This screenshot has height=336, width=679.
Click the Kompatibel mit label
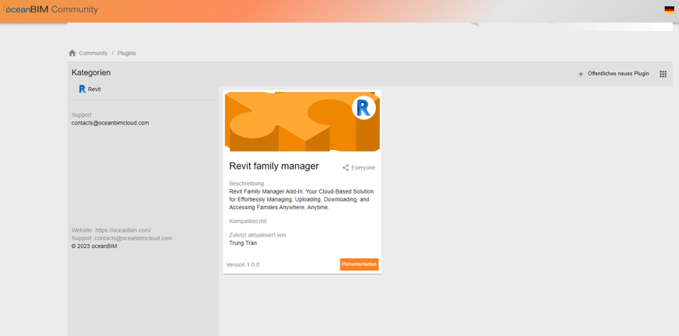(248, 221)
